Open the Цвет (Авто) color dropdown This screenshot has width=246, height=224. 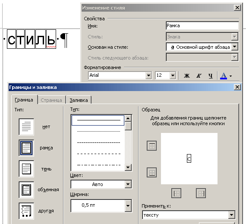(128, 184)
